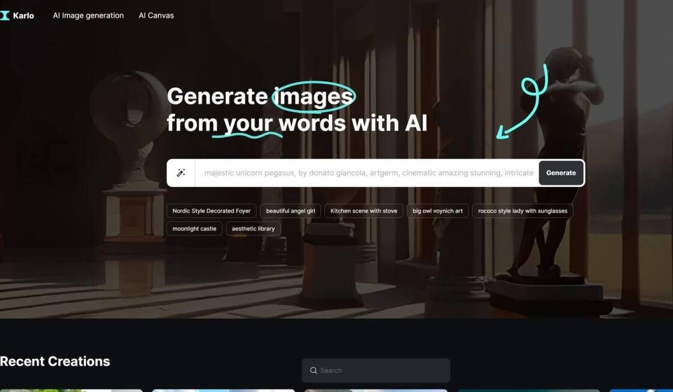Choose the beautiful angel girl prompt chip
Screen dimensions: 673x392
click(x=291, y=211)
